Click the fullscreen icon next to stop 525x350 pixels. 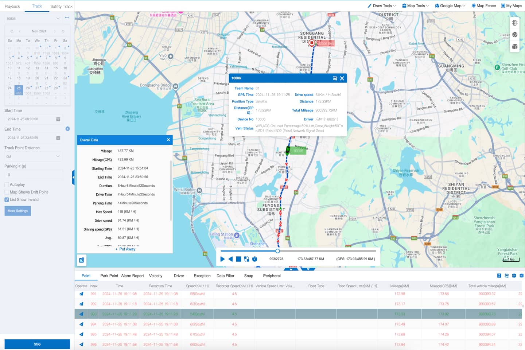[x=246, y=259]
